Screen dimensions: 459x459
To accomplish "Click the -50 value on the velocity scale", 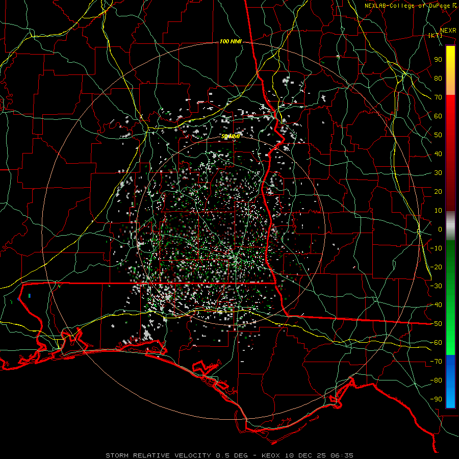I will (436, 324).
